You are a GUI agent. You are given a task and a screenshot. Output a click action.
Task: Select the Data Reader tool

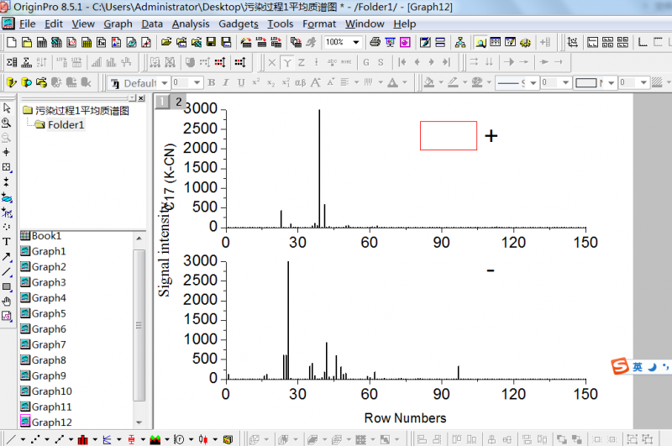point(7,167)
